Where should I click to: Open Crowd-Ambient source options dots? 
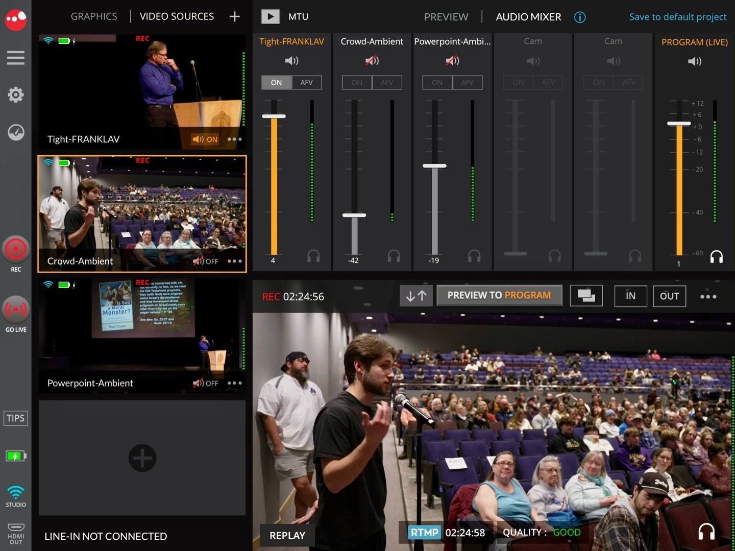pyautogui.click(x=234, y=261)
